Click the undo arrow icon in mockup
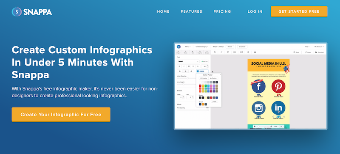 pos(215,52)
